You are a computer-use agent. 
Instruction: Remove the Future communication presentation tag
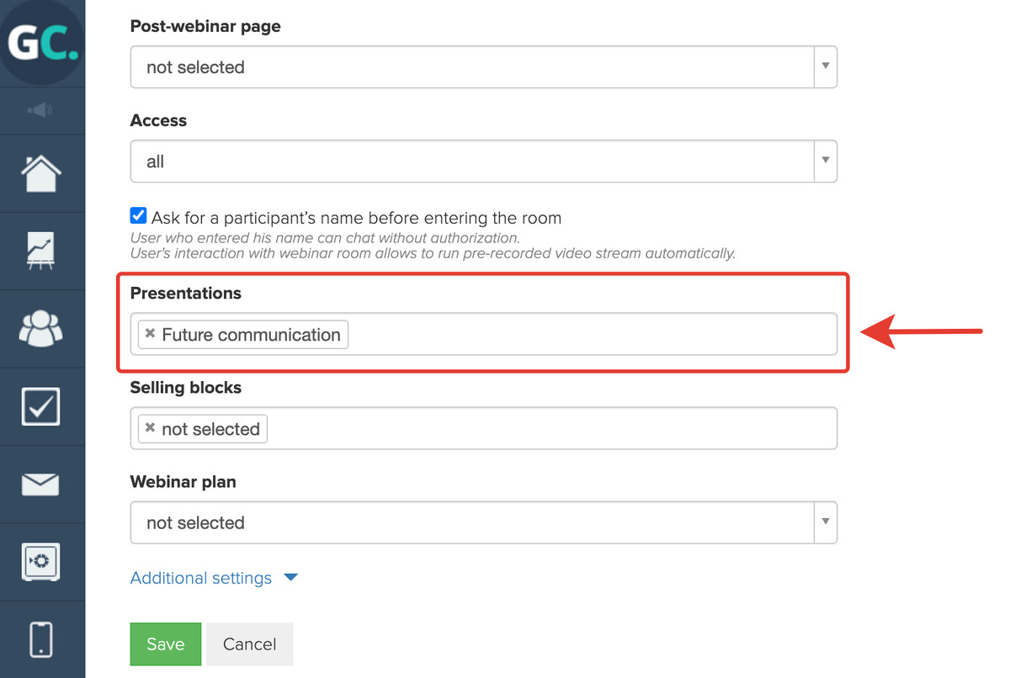(150, 334)
